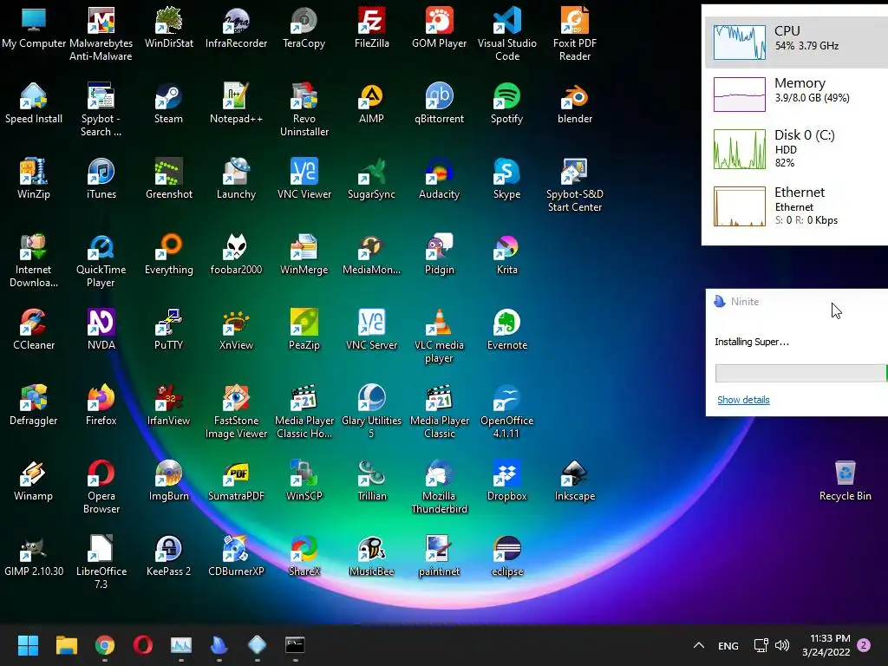This screenshot has width=888, height=666.
Task: Open the Ninite taskbar button
Action: coord(219,645)
